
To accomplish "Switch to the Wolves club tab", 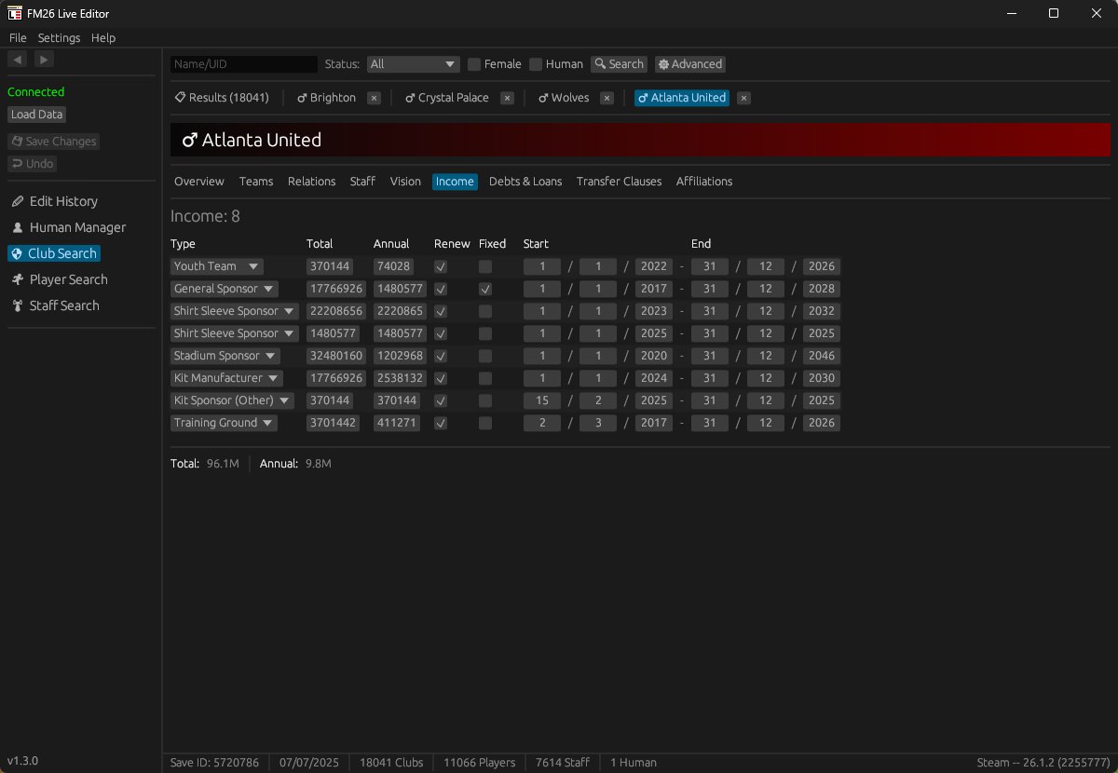I will [564, 98].
